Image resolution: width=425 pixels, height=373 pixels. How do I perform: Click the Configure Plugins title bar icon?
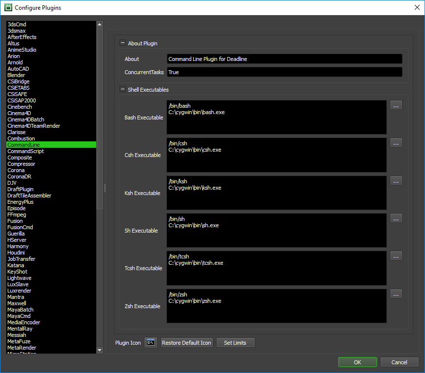pos(8,8)
